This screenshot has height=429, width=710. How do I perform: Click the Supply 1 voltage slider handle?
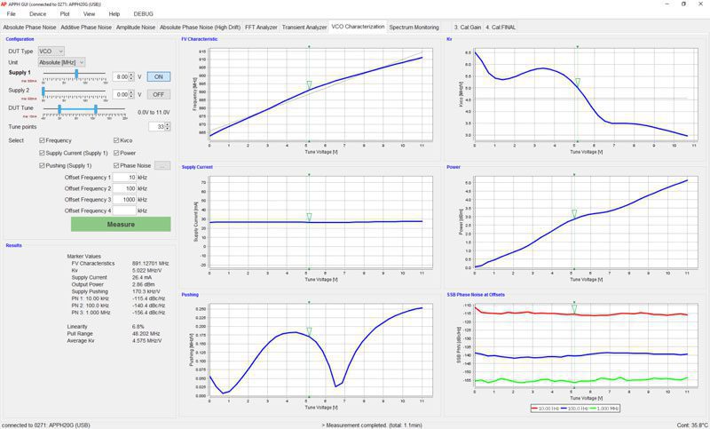[x=77, y=74]
